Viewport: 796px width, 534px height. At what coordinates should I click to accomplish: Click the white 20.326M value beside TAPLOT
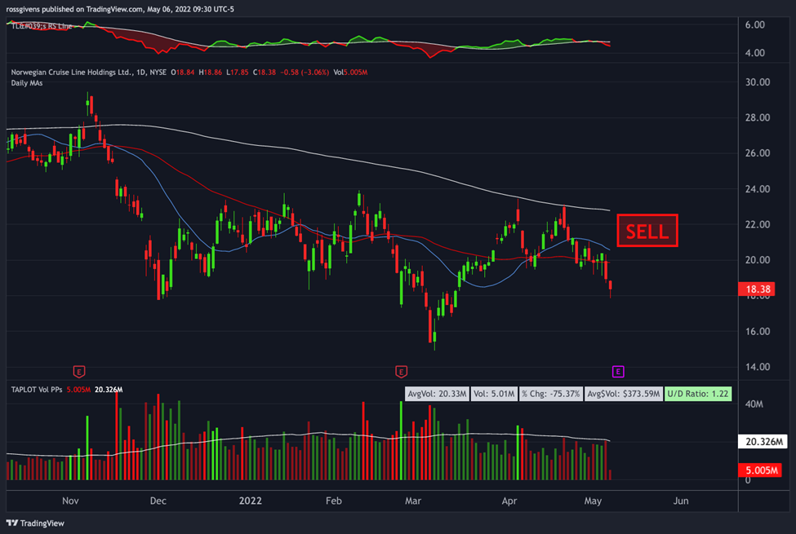pos(109,390)
